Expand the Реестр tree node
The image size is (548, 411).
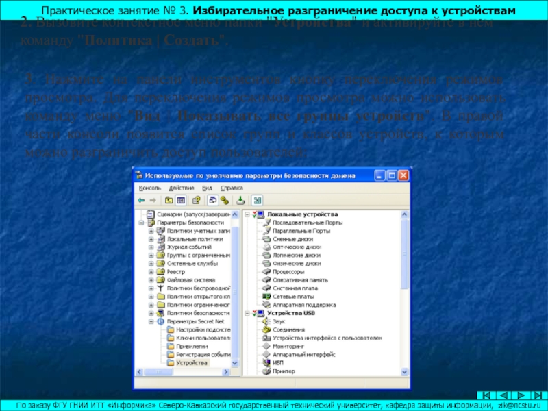point(151,271)
